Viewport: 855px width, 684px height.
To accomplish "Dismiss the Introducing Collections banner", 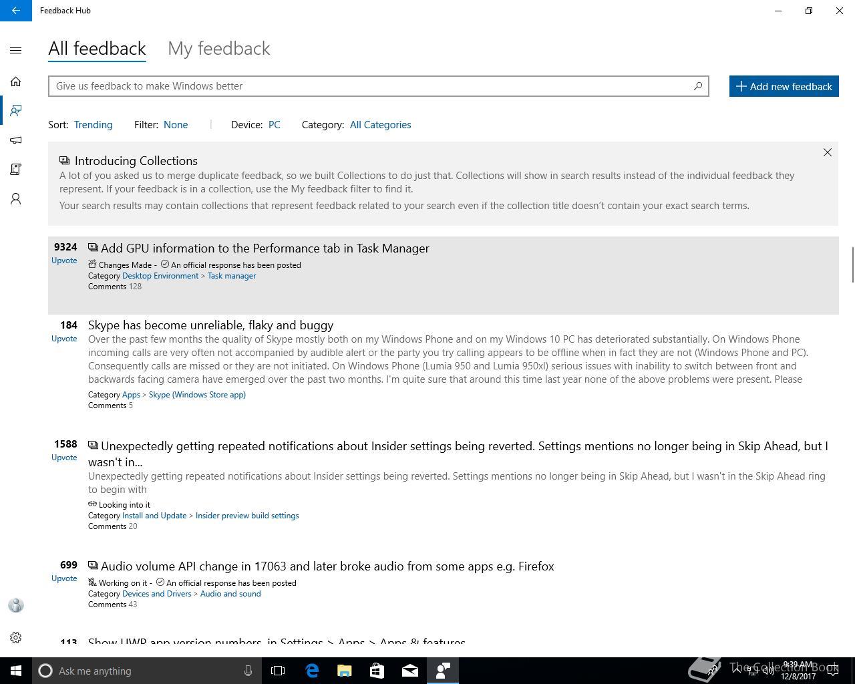I will click(828, 152).
